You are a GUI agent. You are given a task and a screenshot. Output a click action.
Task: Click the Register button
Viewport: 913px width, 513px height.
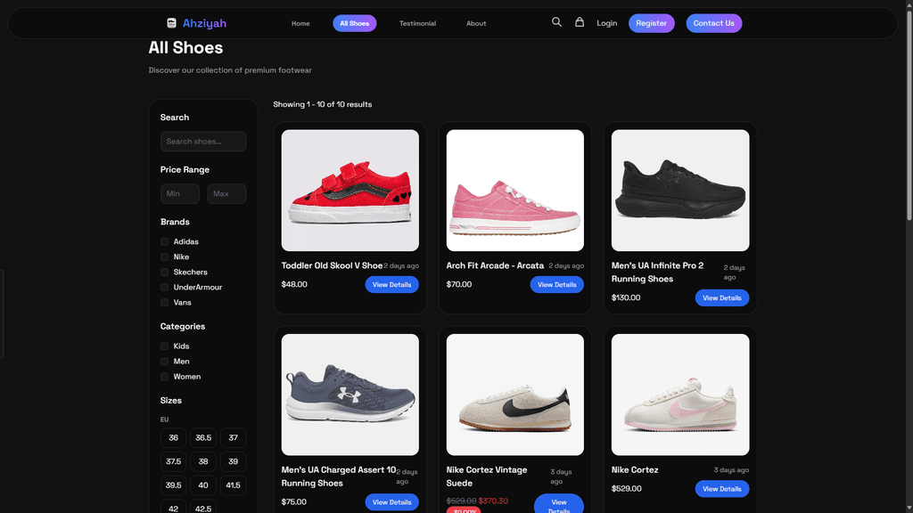click(x=652, y=23)
